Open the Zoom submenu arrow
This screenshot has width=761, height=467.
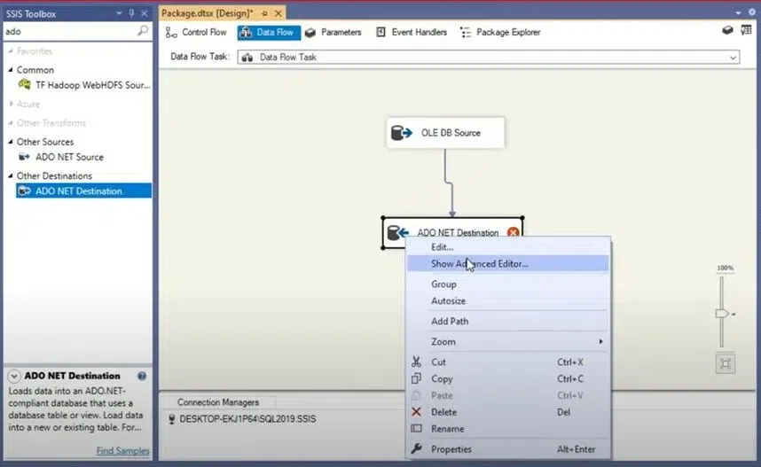pyautogui.click(x=600, y=341)
